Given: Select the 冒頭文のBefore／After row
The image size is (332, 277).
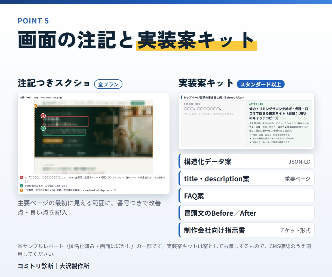Looking at the screenshot, I should [x=247, y=213].
